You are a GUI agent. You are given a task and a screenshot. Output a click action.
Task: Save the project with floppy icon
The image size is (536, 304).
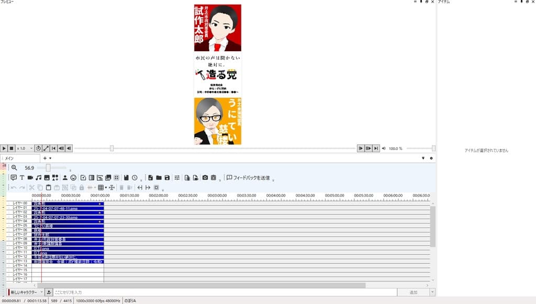[167, 178]
